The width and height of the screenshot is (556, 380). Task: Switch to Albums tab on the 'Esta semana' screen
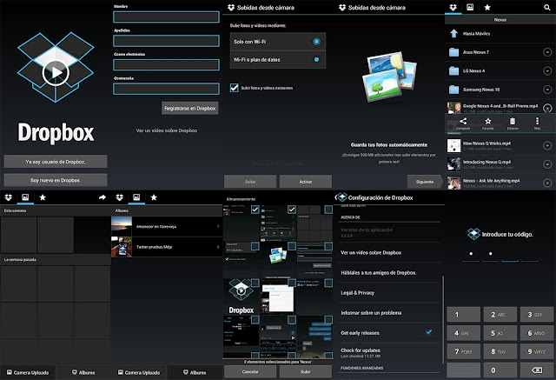(83, 372)
